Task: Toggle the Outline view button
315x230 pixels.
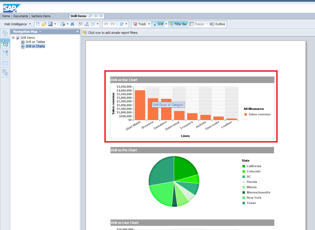Action: pos(217,24)
